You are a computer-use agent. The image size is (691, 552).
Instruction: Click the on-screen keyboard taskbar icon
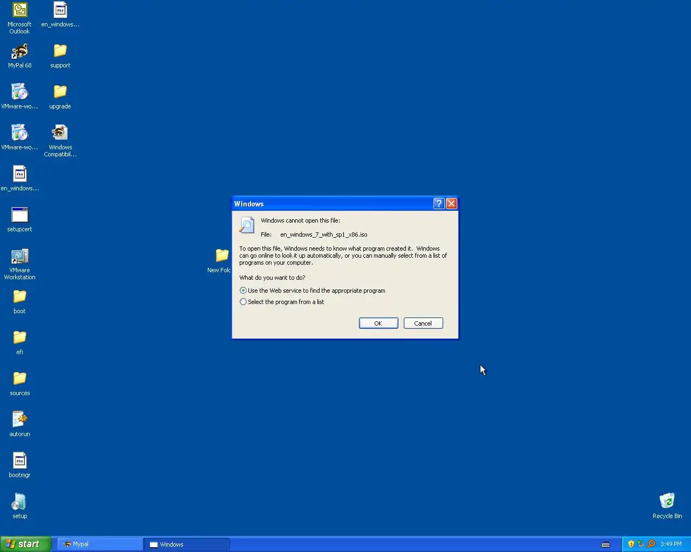pos(606,544)
